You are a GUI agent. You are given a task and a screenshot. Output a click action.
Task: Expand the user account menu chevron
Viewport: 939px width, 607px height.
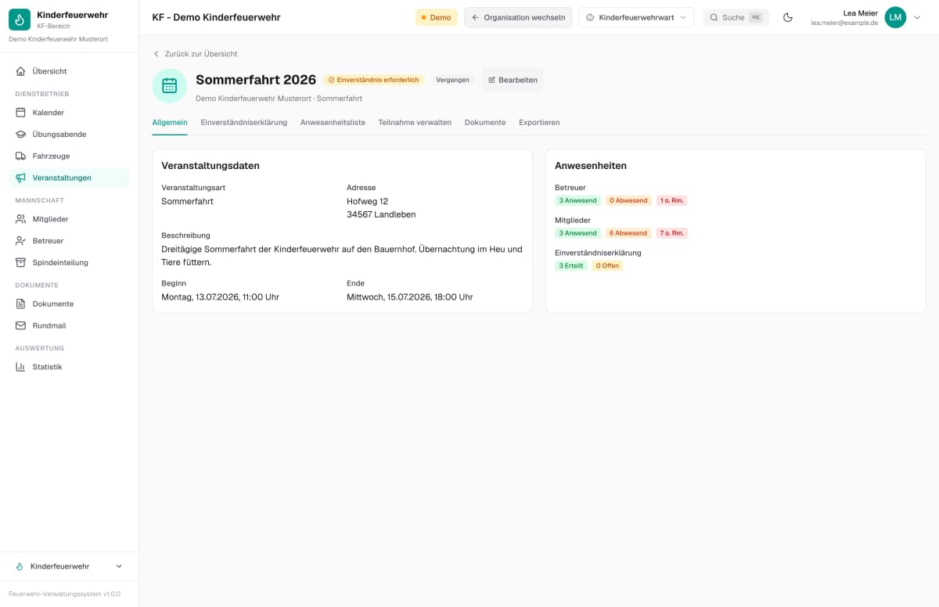tap(918, 17)
